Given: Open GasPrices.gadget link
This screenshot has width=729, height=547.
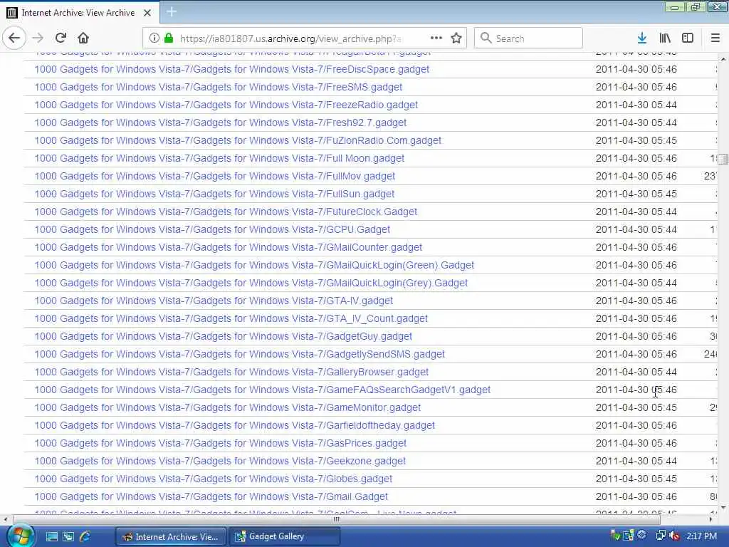Looking at the screenshot, I should pyautogui.click(x=221, y=443).
